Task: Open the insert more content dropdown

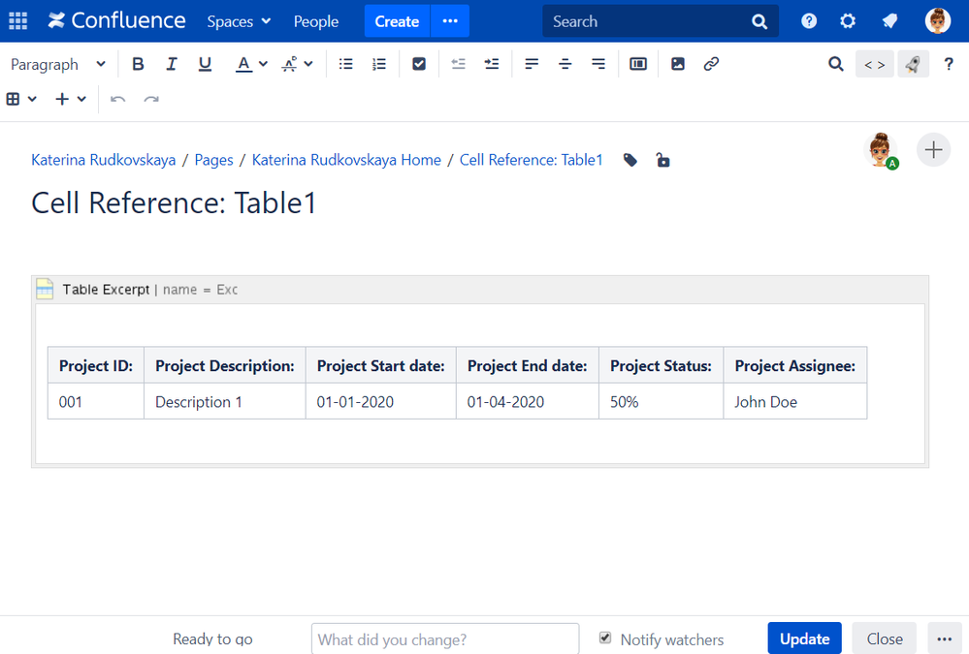Action: tap(71, 99)
